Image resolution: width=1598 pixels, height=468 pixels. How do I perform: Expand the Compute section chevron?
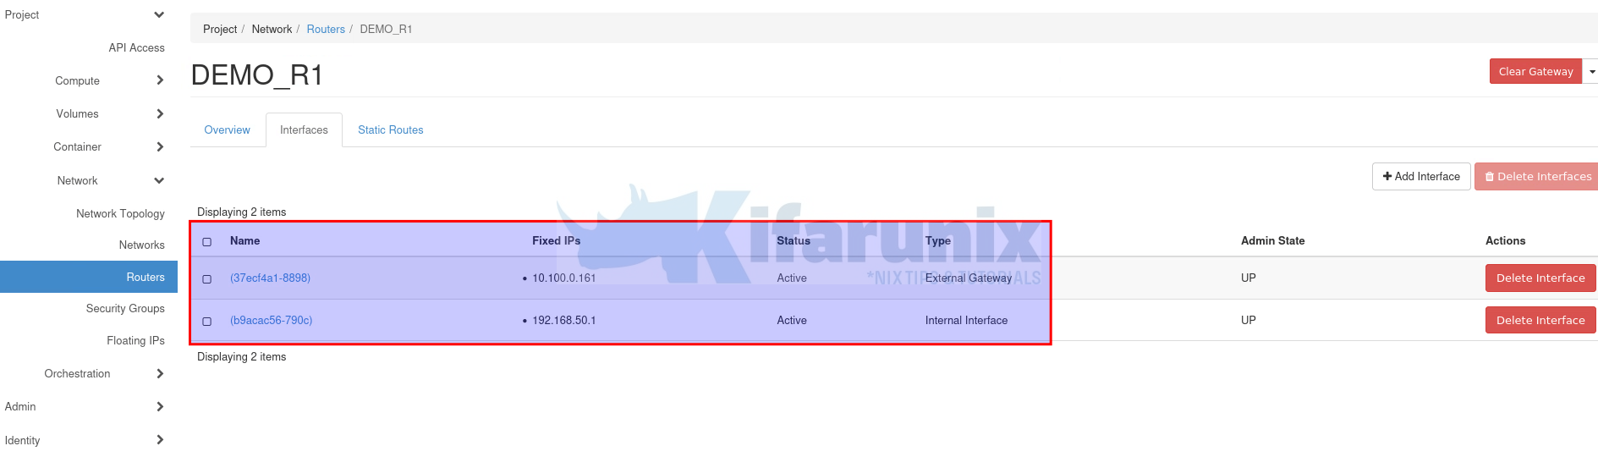click(160, 80)
